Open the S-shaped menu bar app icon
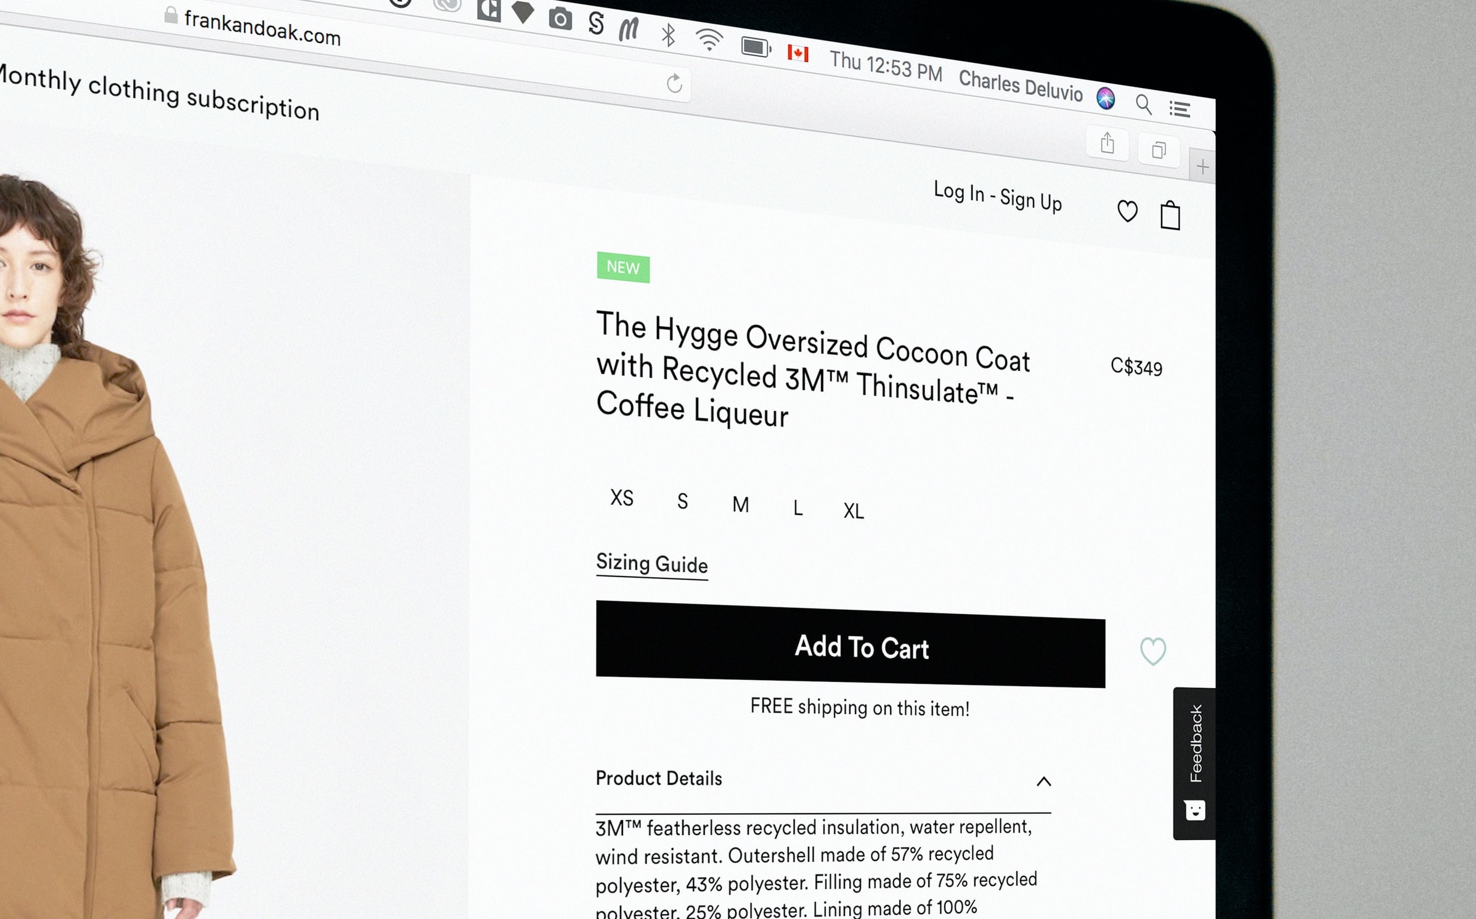The height and width of the screenshot is (919, 1476). click(x=595, y=23)
